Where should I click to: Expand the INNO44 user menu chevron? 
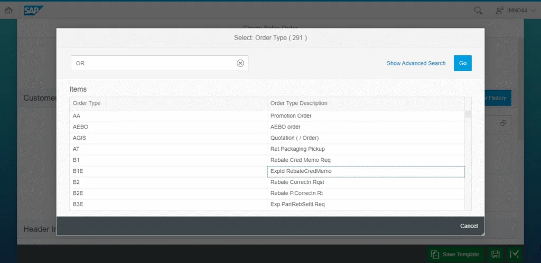pyautogui.click(x=533, y=11)
